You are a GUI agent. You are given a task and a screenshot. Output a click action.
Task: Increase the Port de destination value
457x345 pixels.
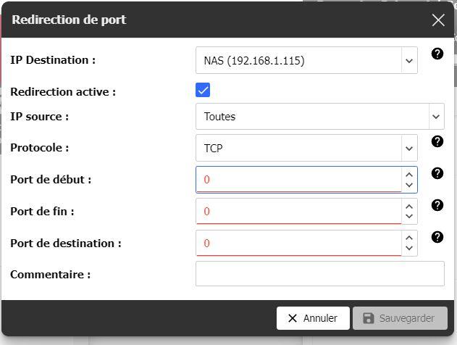[409, 238]
